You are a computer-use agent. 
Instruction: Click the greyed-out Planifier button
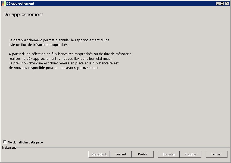pyautogui.click(x=190, y=154)
